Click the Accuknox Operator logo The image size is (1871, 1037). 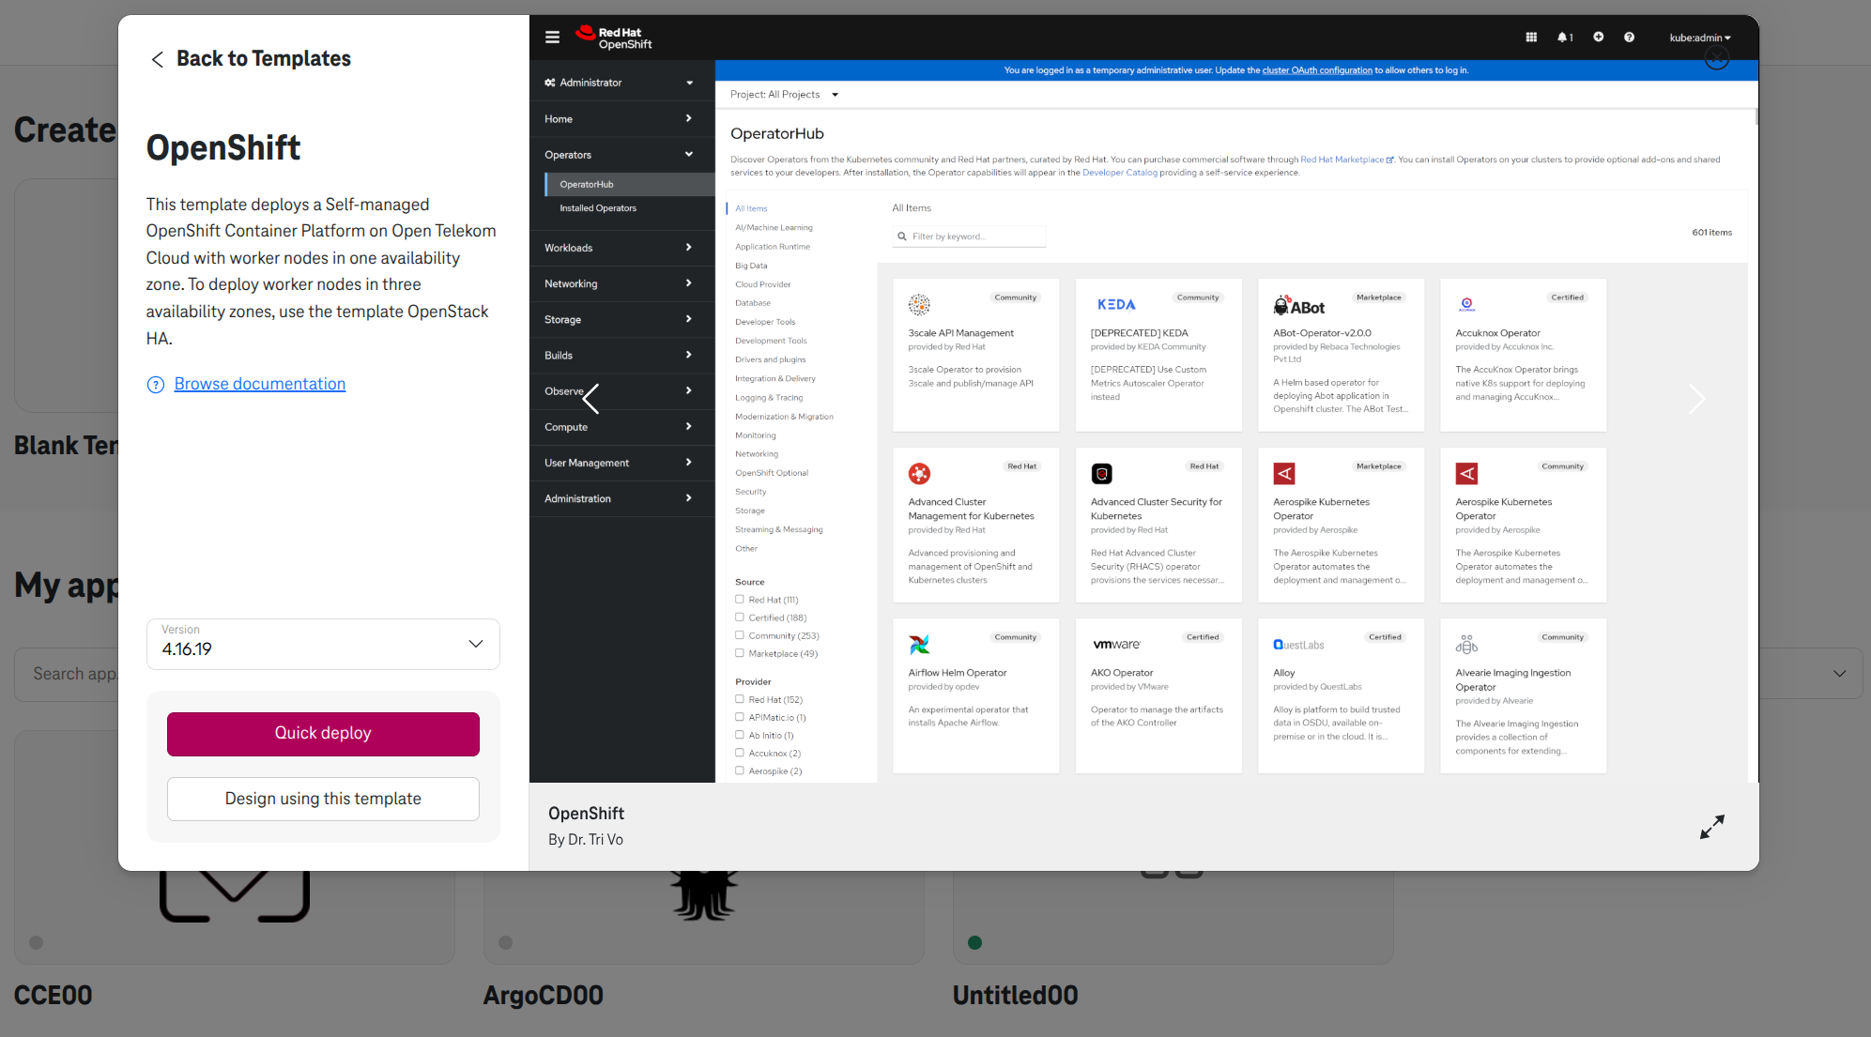tap(1466, 304)
